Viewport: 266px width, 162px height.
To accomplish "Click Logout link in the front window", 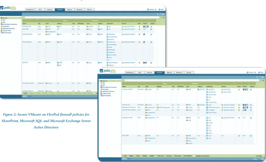I will [129, 159].
